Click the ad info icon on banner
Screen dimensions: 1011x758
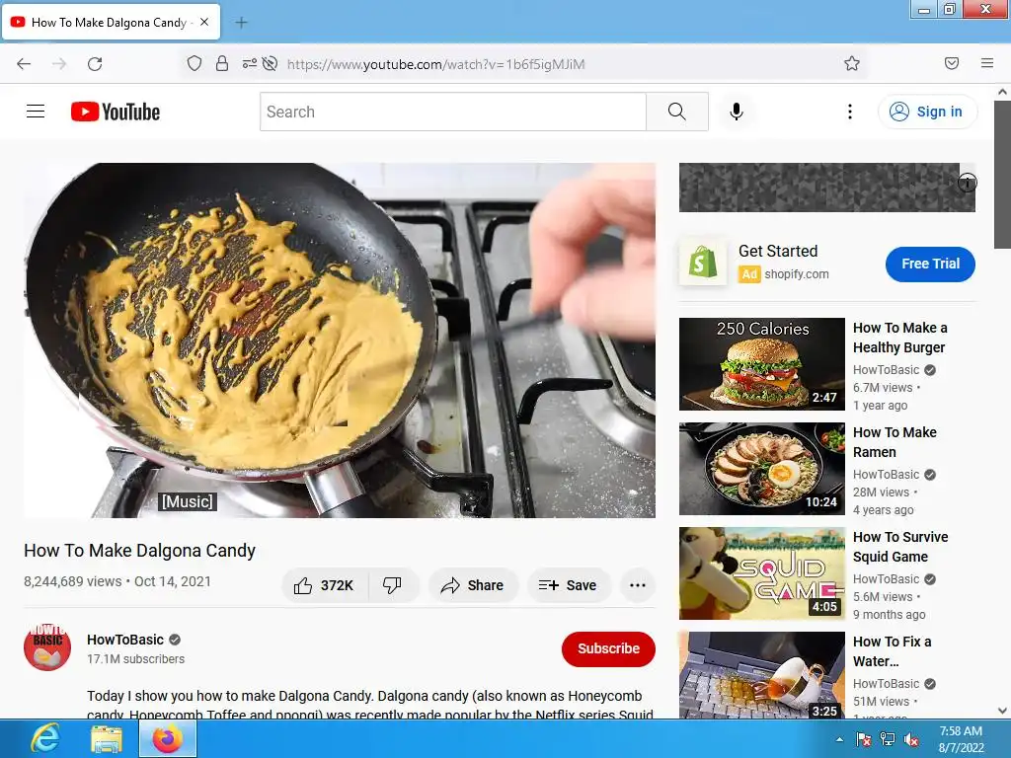coord(968,183)
